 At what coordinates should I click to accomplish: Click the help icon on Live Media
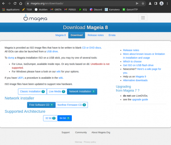tap(64, 91)
